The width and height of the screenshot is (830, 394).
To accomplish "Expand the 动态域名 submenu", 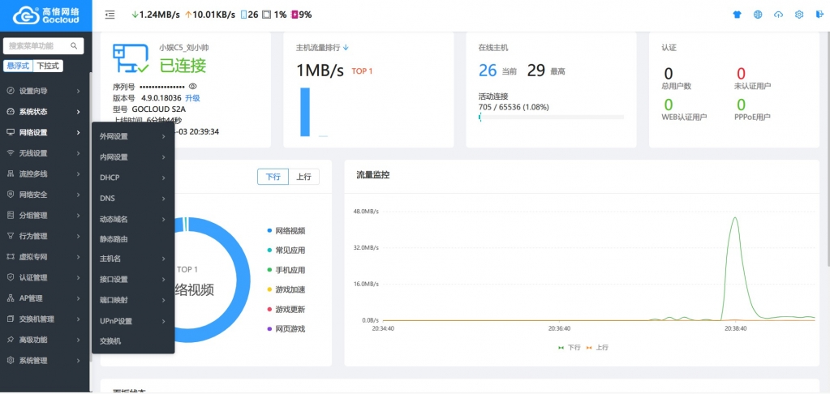I will [133, 219].
